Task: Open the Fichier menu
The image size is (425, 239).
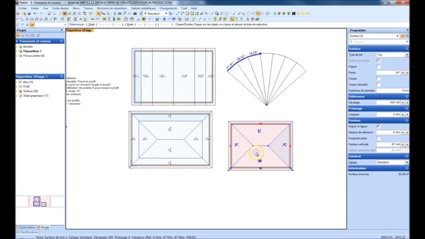Action: (x=23, y=8)
